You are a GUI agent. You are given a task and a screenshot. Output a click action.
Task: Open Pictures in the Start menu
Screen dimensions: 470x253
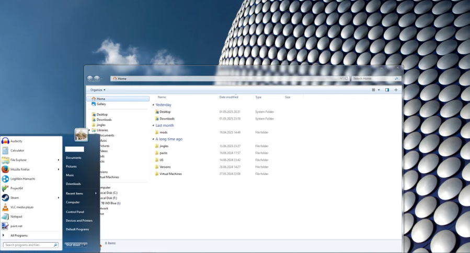point(71,166)
